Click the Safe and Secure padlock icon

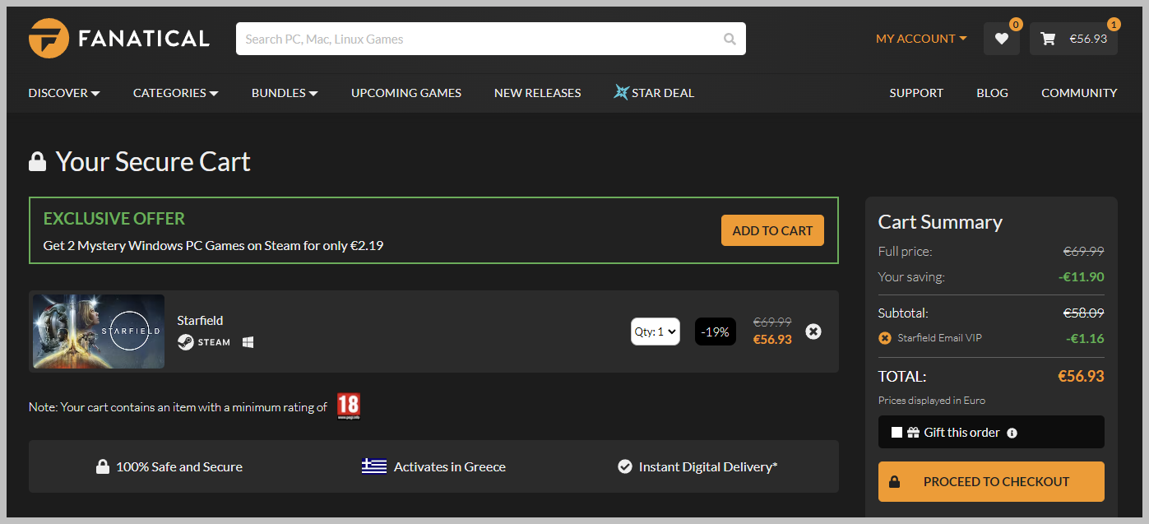(x=103, y=466)
